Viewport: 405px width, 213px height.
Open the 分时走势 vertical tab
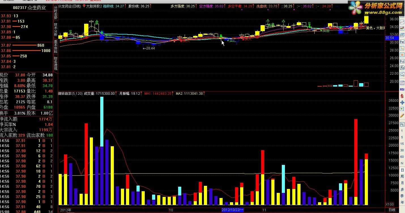click(x=56, y=13)
